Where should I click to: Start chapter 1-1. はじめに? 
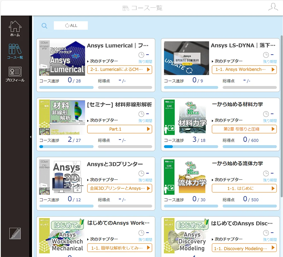click(244, 188)
